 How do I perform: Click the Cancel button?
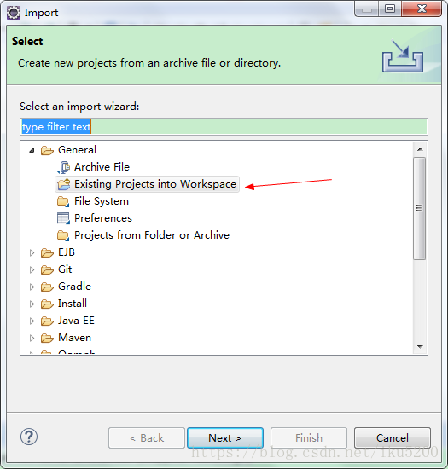click(392, 438)
